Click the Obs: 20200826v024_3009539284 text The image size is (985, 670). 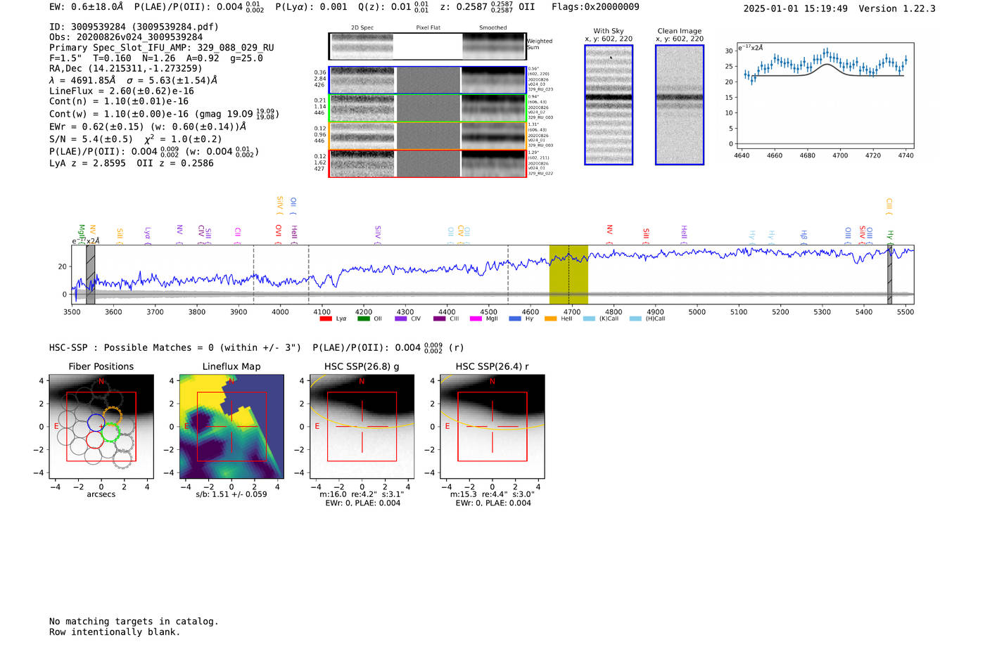126,37
